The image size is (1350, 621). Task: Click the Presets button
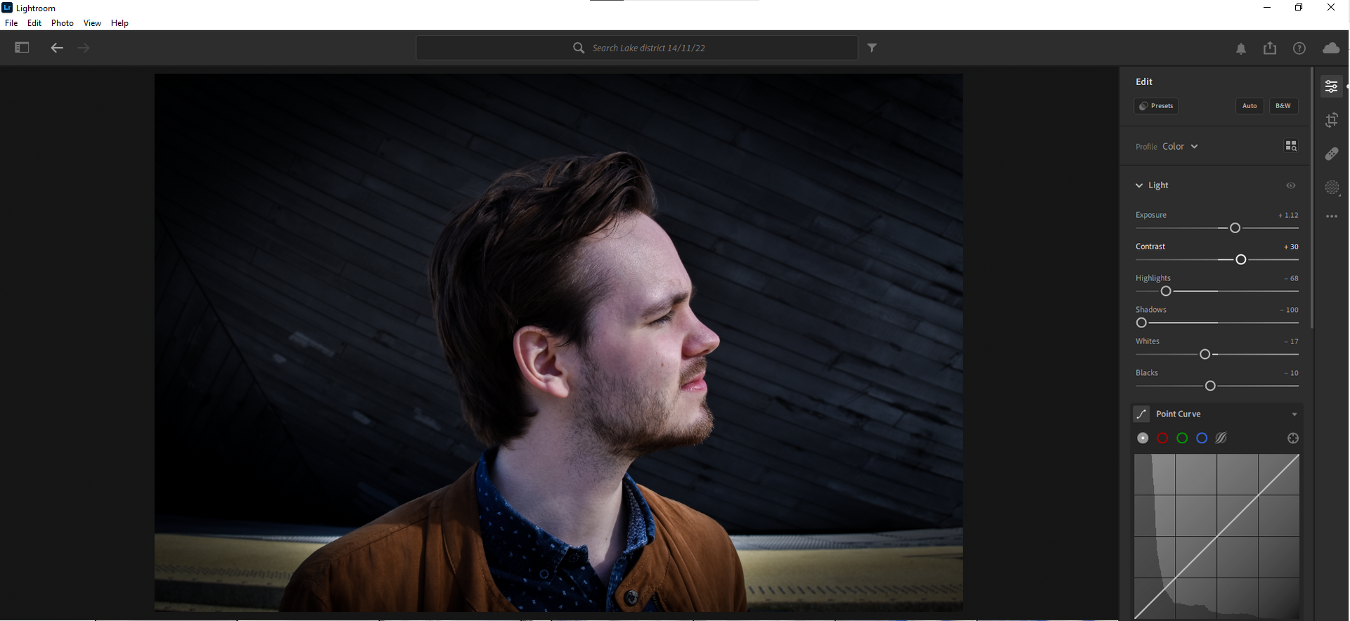[1156, 106]
